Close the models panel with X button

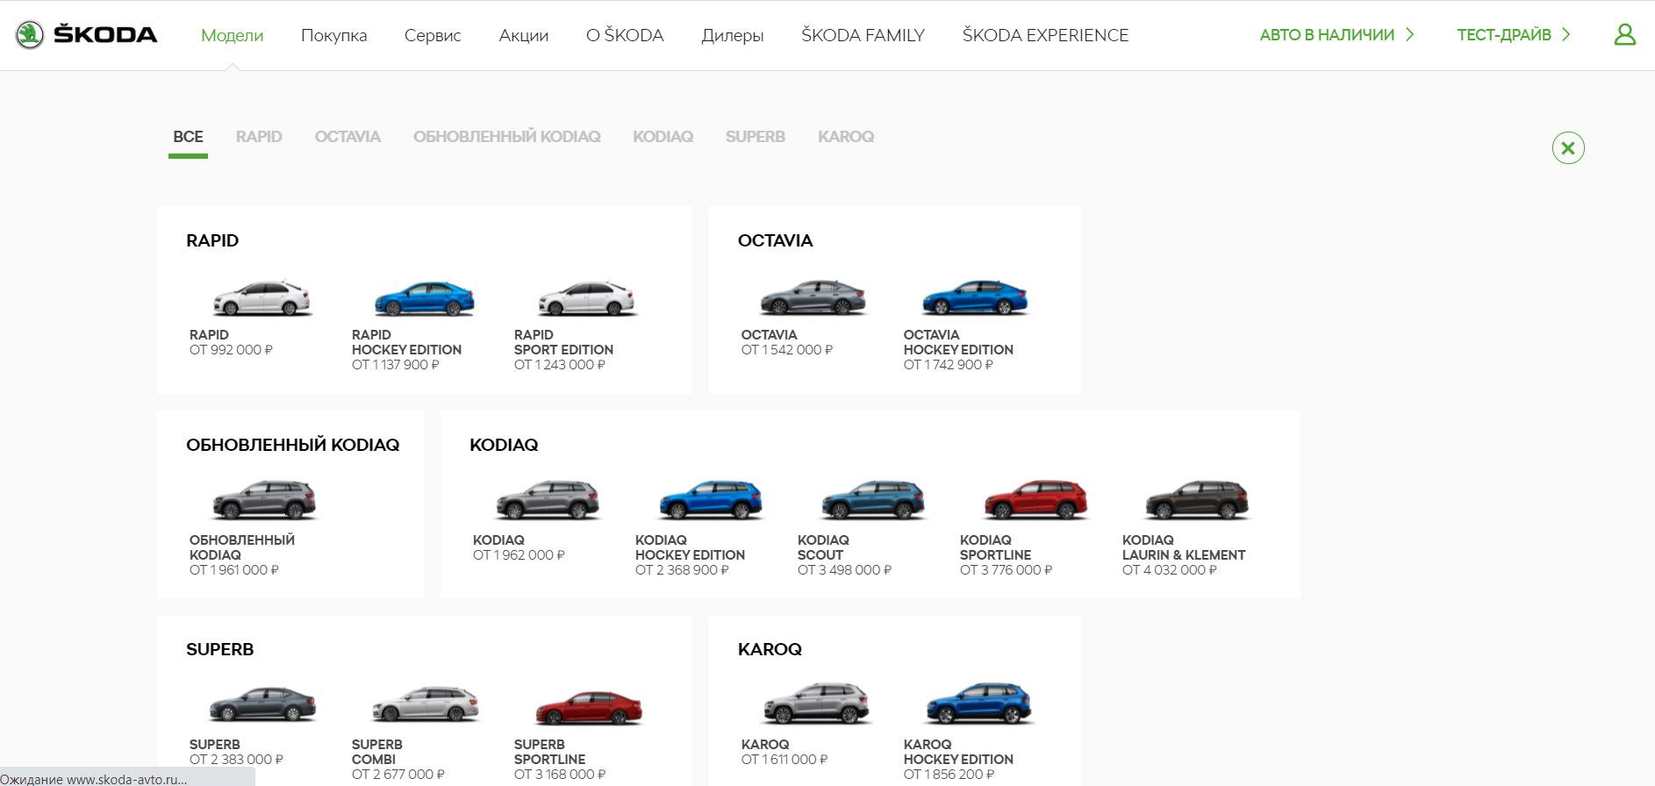(x=1568, y=147)
